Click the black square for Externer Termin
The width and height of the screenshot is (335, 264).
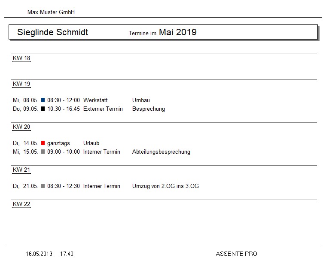43,109
